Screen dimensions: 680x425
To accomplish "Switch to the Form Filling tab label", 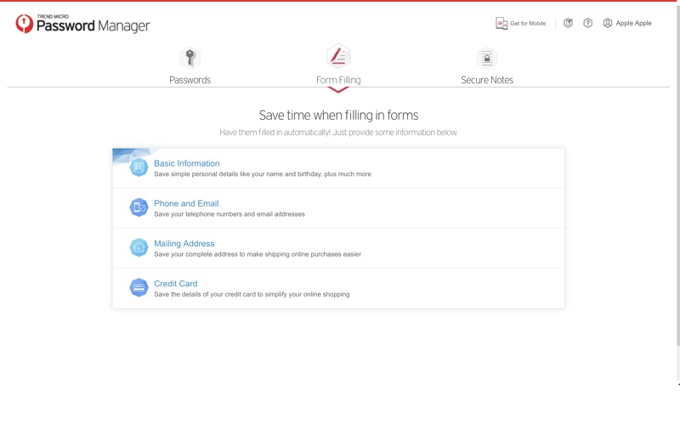I will tap(338, 80).
